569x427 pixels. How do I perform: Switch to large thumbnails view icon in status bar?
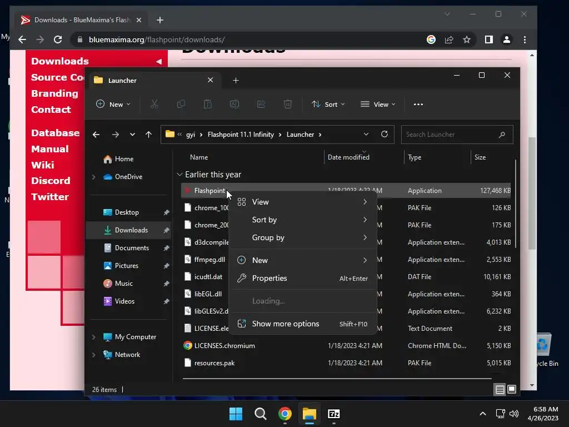[512, 389]
